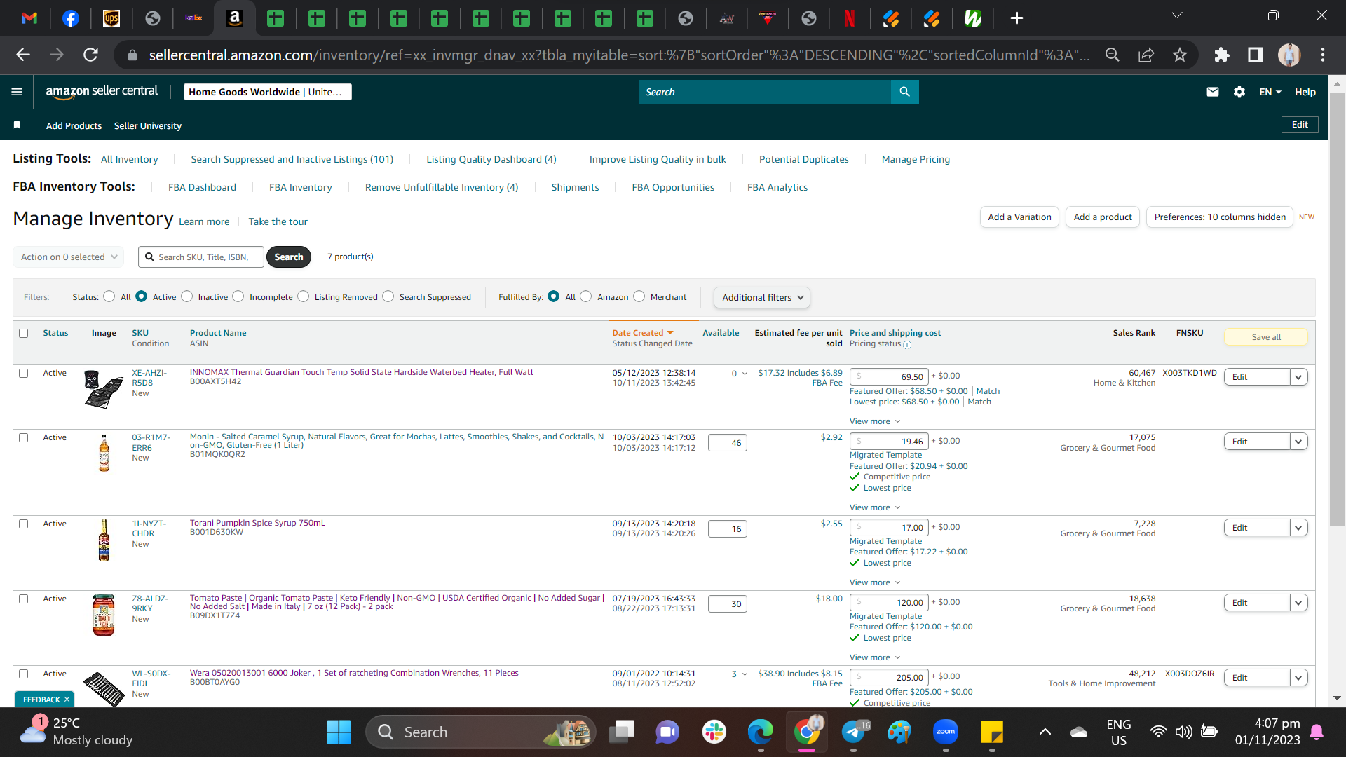Select the Listing Removed status filter

pyautogui.click(x=303, y=296)
